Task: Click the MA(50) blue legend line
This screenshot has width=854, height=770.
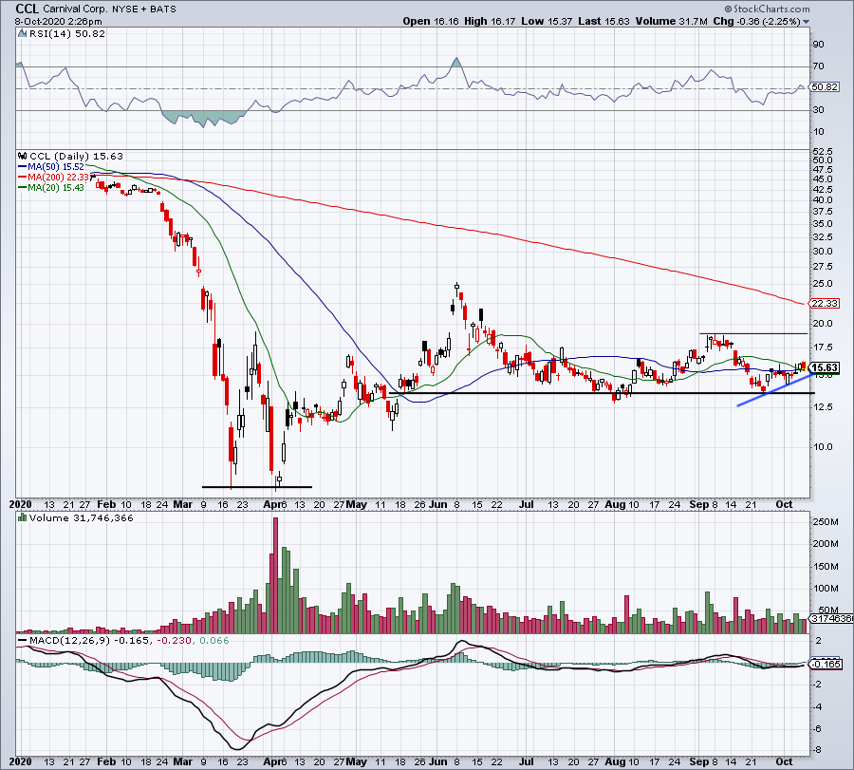Action: 23,167
